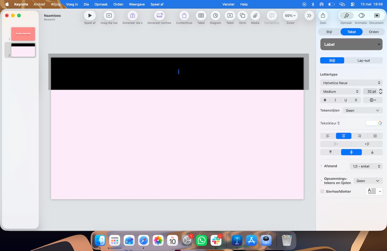This screenshot has width=387, height=251.
Task: Align text vertically to top
Action: click(330, 152)
